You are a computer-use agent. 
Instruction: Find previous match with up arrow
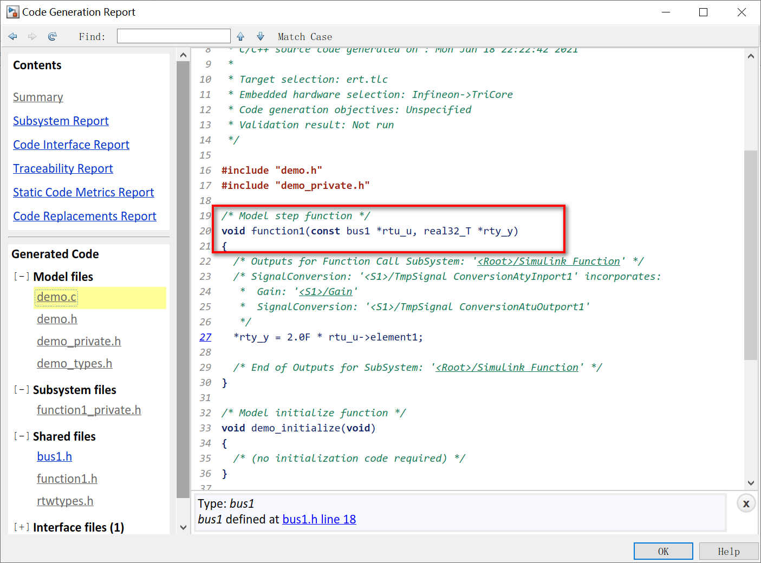240,36
